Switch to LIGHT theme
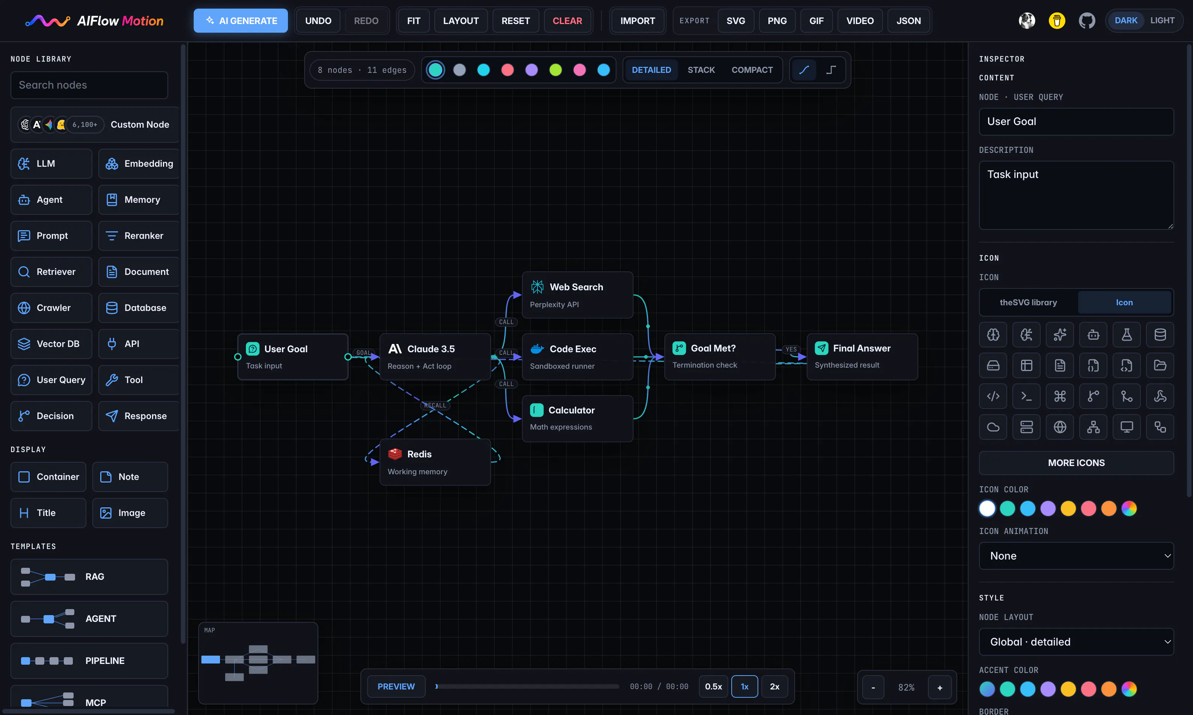This screenshot has height=715, width=1193. pos(1162,21)
